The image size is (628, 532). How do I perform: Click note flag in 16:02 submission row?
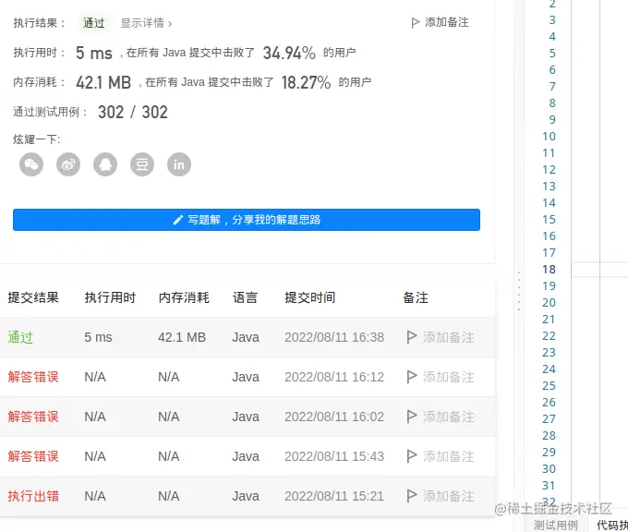pos(411,417)
